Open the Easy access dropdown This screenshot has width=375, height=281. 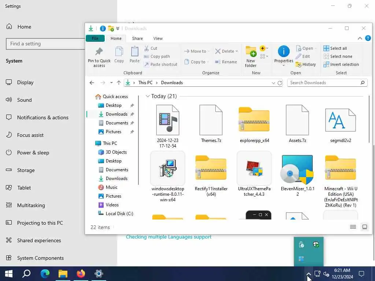[x=264, y=56]
